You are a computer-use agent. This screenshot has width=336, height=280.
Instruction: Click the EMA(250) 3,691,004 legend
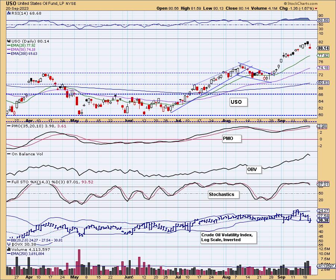tap(26, 253)
